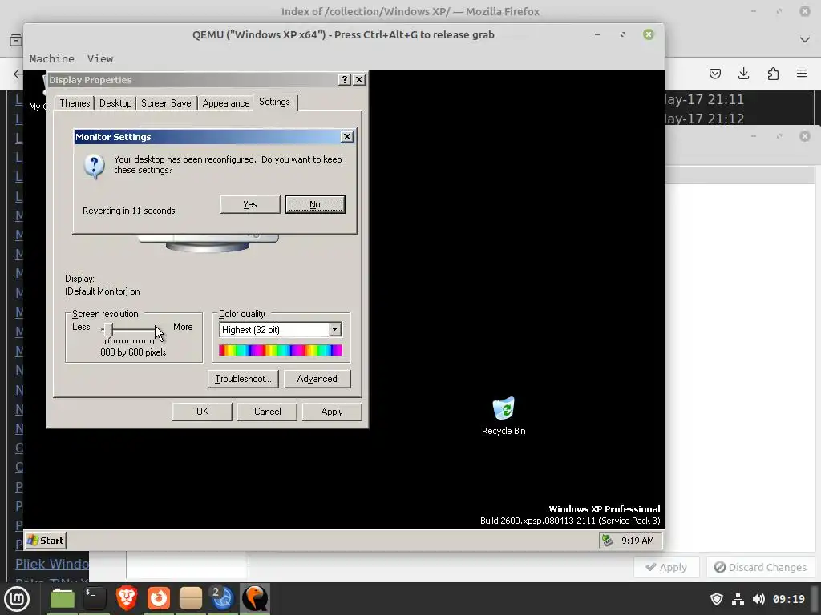Open the QEMU Machine menu
This screenshot has width=821, height=615.
tap(52, 58)
